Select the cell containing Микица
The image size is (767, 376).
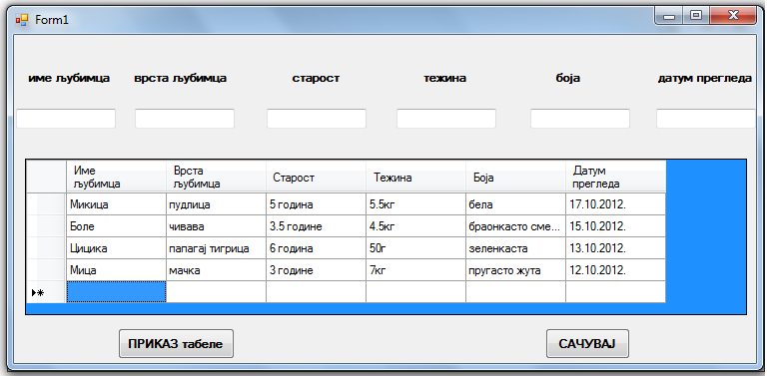(x=116, y=204)
